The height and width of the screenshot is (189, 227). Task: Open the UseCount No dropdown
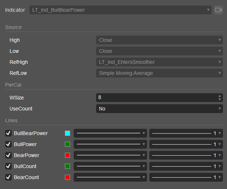[160, 109]
